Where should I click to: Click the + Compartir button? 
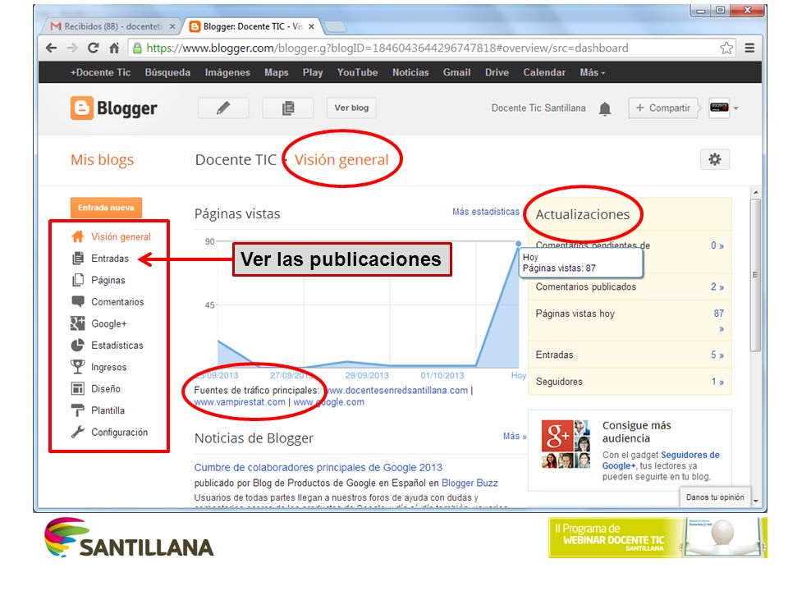click(663, 108)
